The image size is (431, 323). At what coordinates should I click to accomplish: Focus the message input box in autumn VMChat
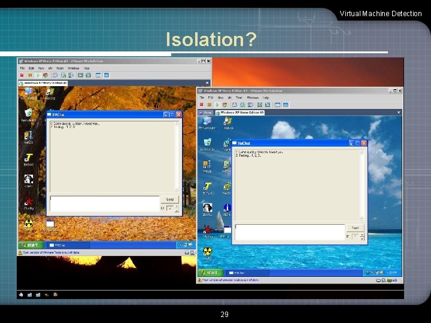coord(104,203)
